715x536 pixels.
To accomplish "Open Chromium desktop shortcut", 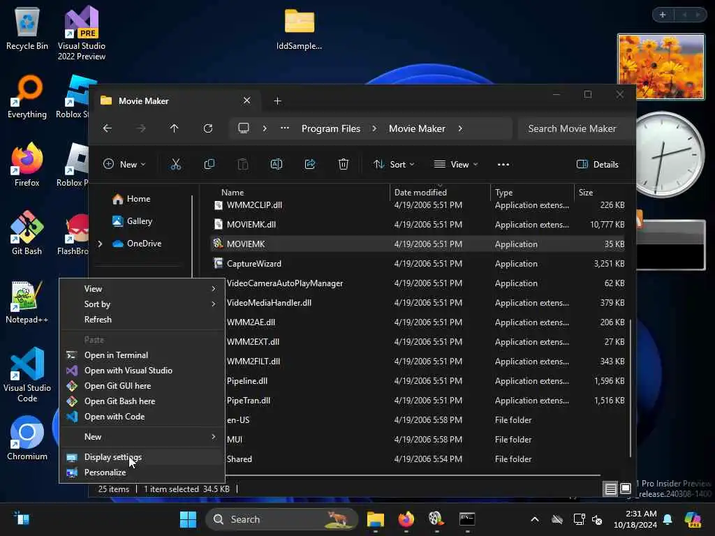I will click(x=27, y=438).
